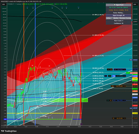
Task: Click the TP tag on the Buy Stop order
Action: 108,69
